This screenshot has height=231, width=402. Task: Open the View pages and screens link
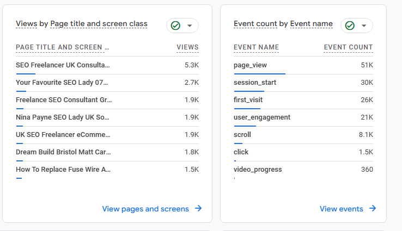click(145, 209)
